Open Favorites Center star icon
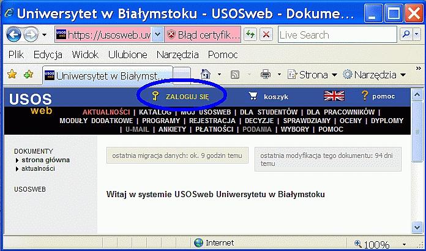The height and width of the screenshot is (251, 426). point(12,74)
